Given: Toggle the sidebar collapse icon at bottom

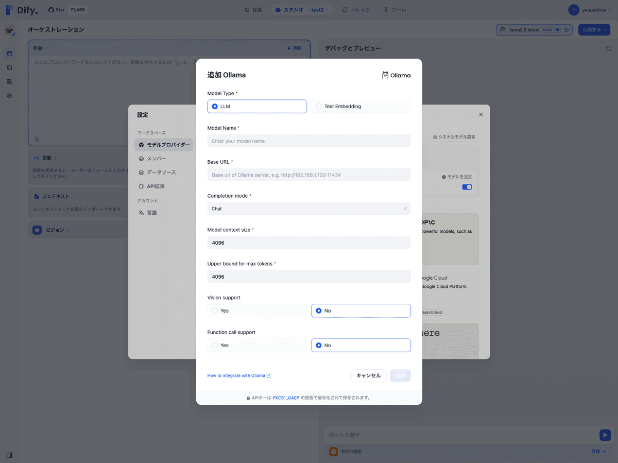Looking at the screenshot, I should coord(10,455).
